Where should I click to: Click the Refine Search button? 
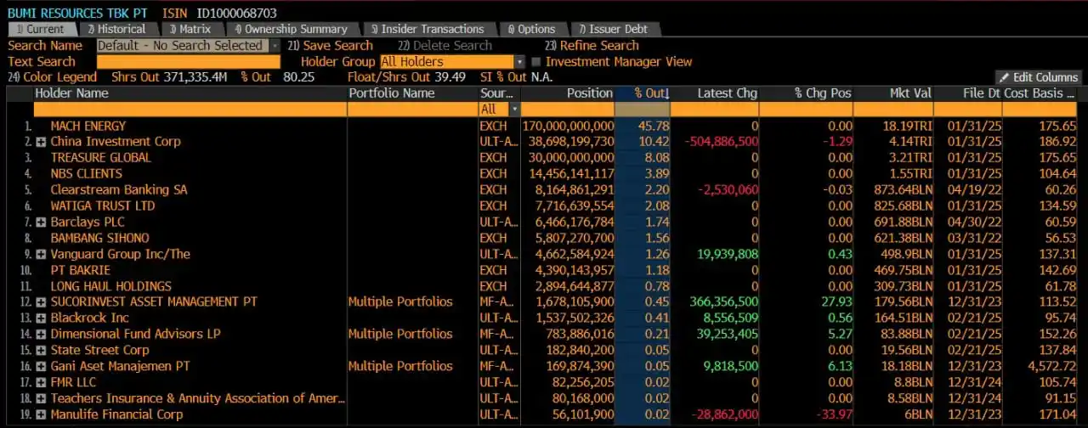click(592, 46)
